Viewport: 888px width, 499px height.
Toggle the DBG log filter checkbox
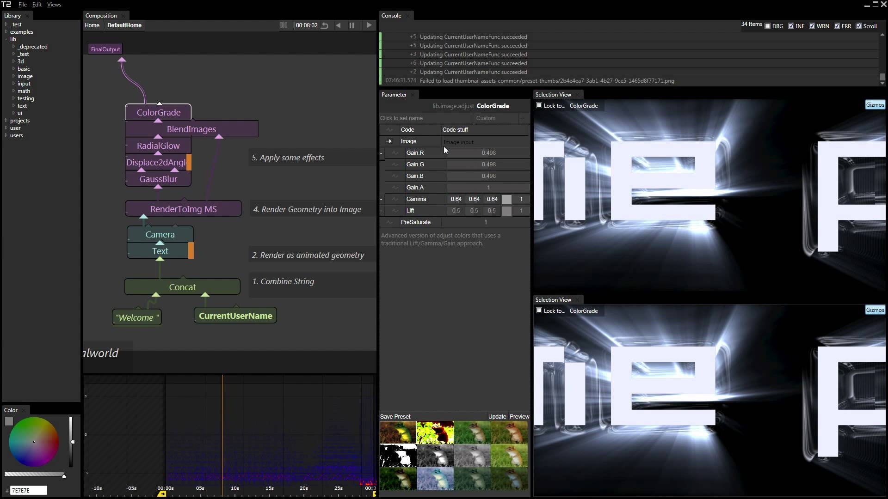[768, 26]
